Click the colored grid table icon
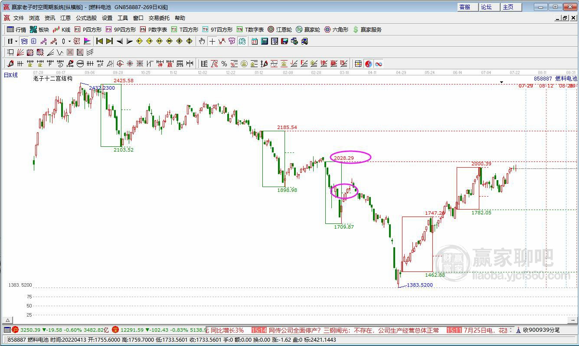Viewport: 579px width, 346px height. click(x=358, y=64)
